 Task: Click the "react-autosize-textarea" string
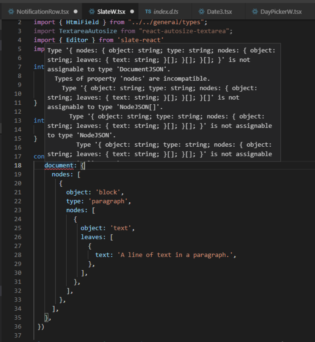pyautogui.click(x=184, y=31)
